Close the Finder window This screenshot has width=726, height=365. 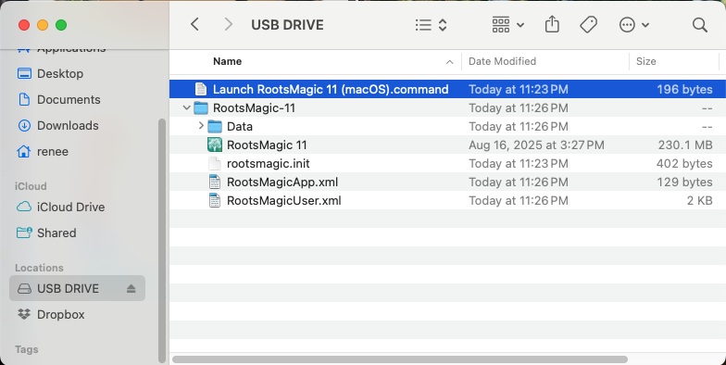pyautogui.click(x=24, y=25)
